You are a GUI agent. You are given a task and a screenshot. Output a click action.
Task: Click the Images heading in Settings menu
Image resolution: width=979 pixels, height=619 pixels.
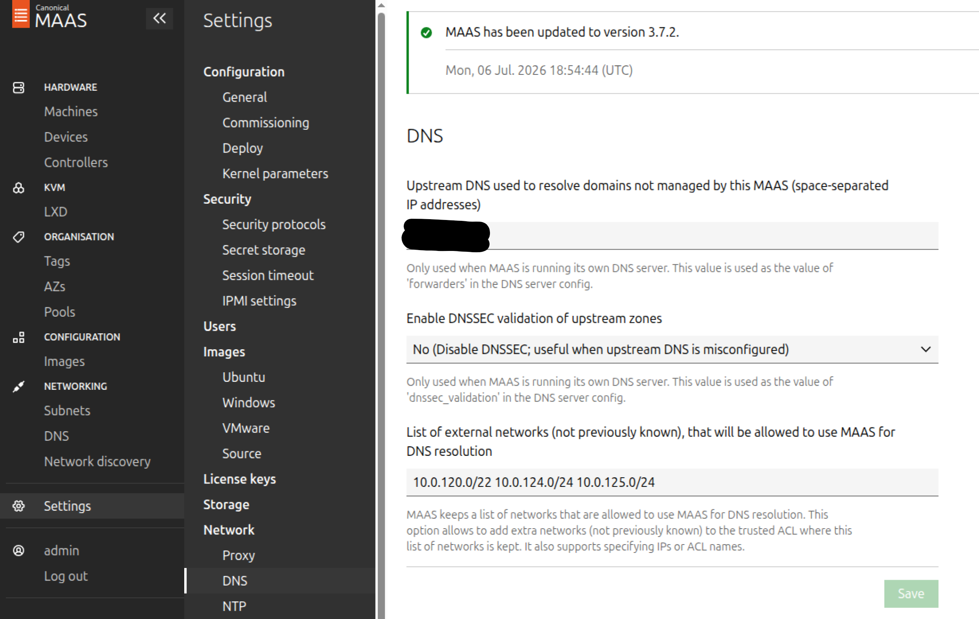click(224, 352)
